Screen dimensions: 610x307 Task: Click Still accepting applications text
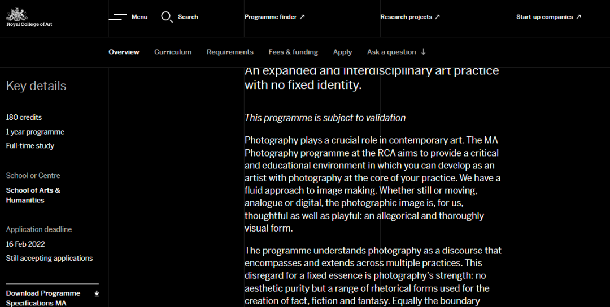(49, 259)
